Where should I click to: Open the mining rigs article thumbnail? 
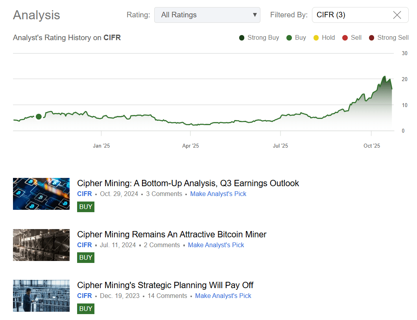click(x=41, y=245)
